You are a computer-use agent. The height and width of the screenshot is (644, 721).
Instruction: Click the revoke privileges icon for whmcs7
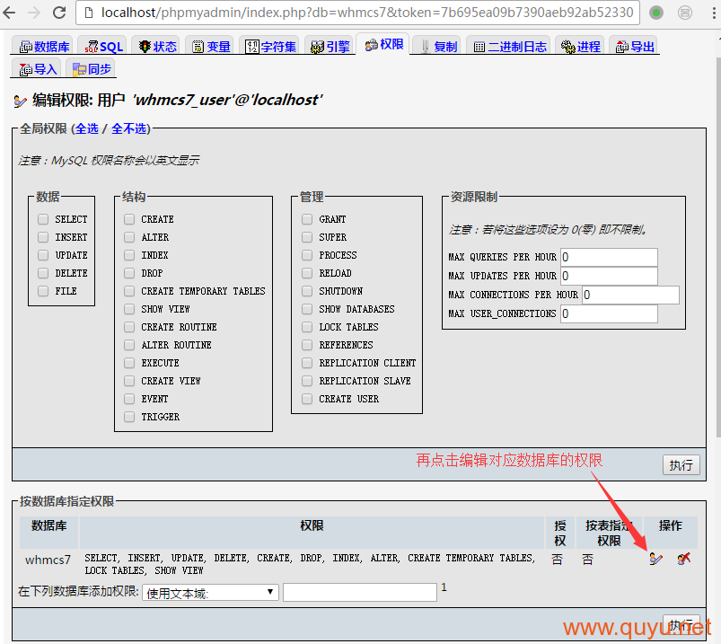(x=684, y=559)
